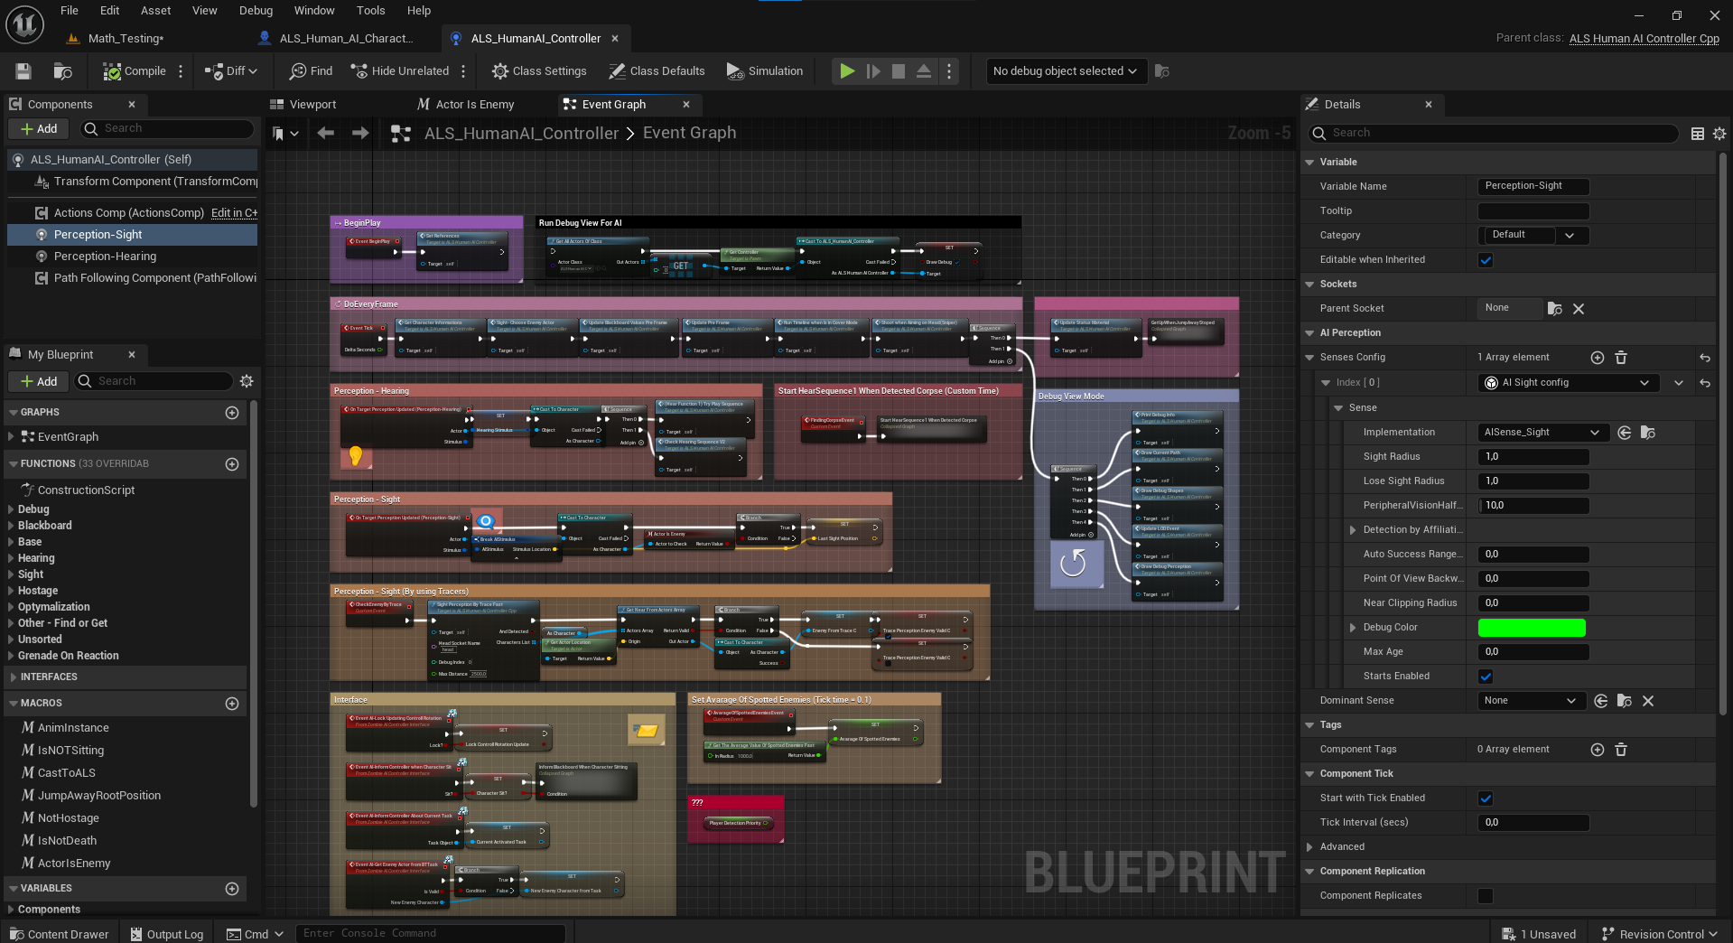The image size is (1733, 943).
Task: Open Class Settings
Action: click(539, 71)
